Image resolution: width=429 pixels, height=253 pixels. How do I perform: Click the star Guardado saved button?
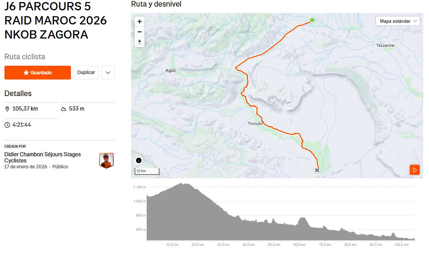coord(38,73)
